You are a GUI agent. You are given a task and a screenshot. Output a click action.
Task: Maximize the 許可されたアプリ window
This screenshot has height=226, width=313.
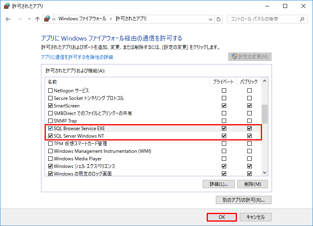pos(285,6)
